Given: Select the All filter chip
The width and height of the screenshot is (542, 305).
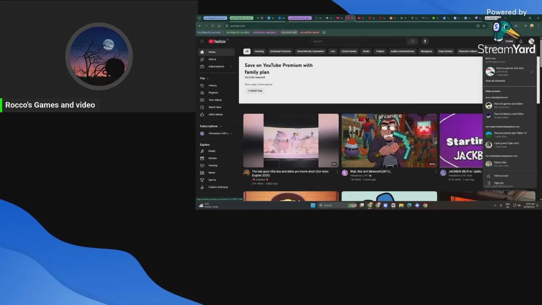Looking at the screenshot, I should click(247, 51).
